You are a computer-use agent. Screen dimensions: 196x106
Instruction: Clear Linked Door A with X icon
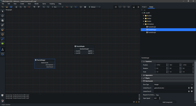point(189,88)
